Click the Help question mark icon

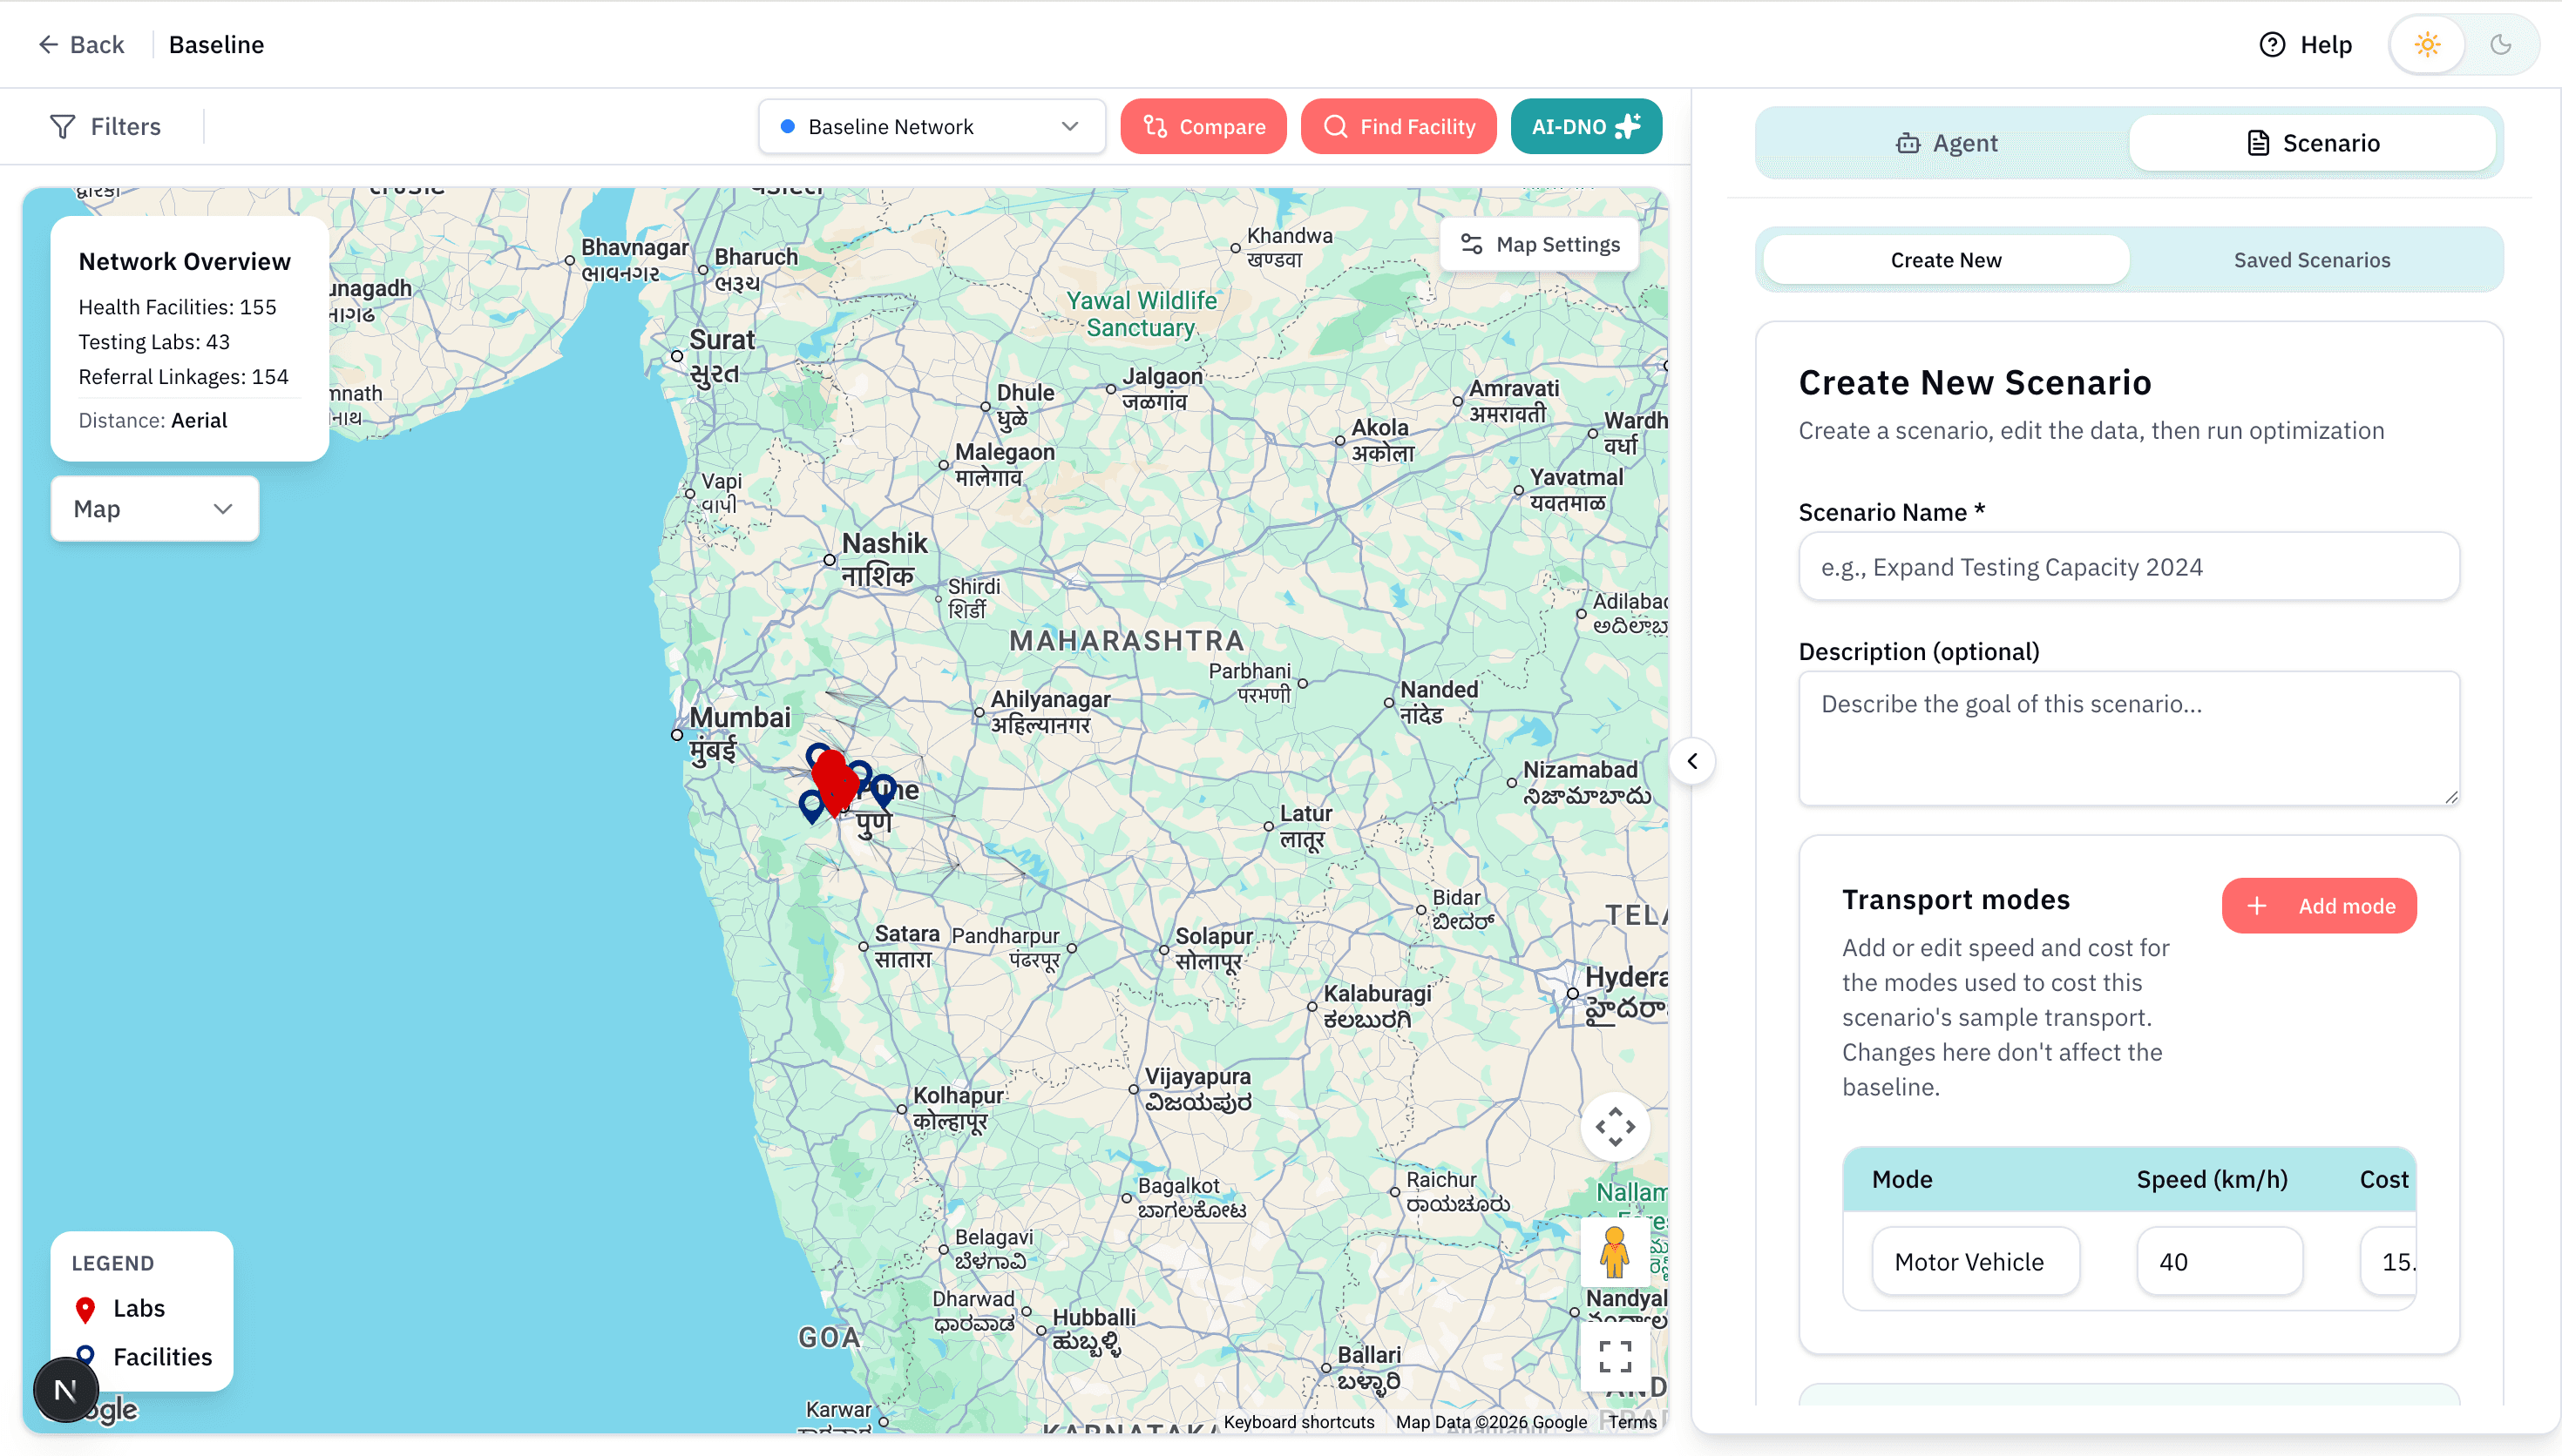pos(2272,44)
